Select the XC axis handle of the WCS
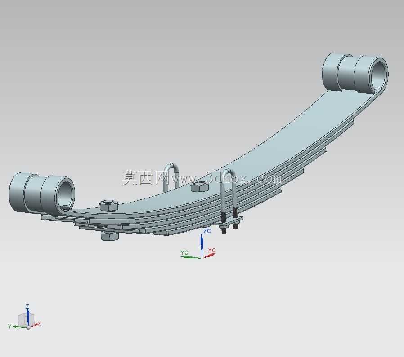The height and width of the screenshot is (357, 404). click(x=210, y=255)
